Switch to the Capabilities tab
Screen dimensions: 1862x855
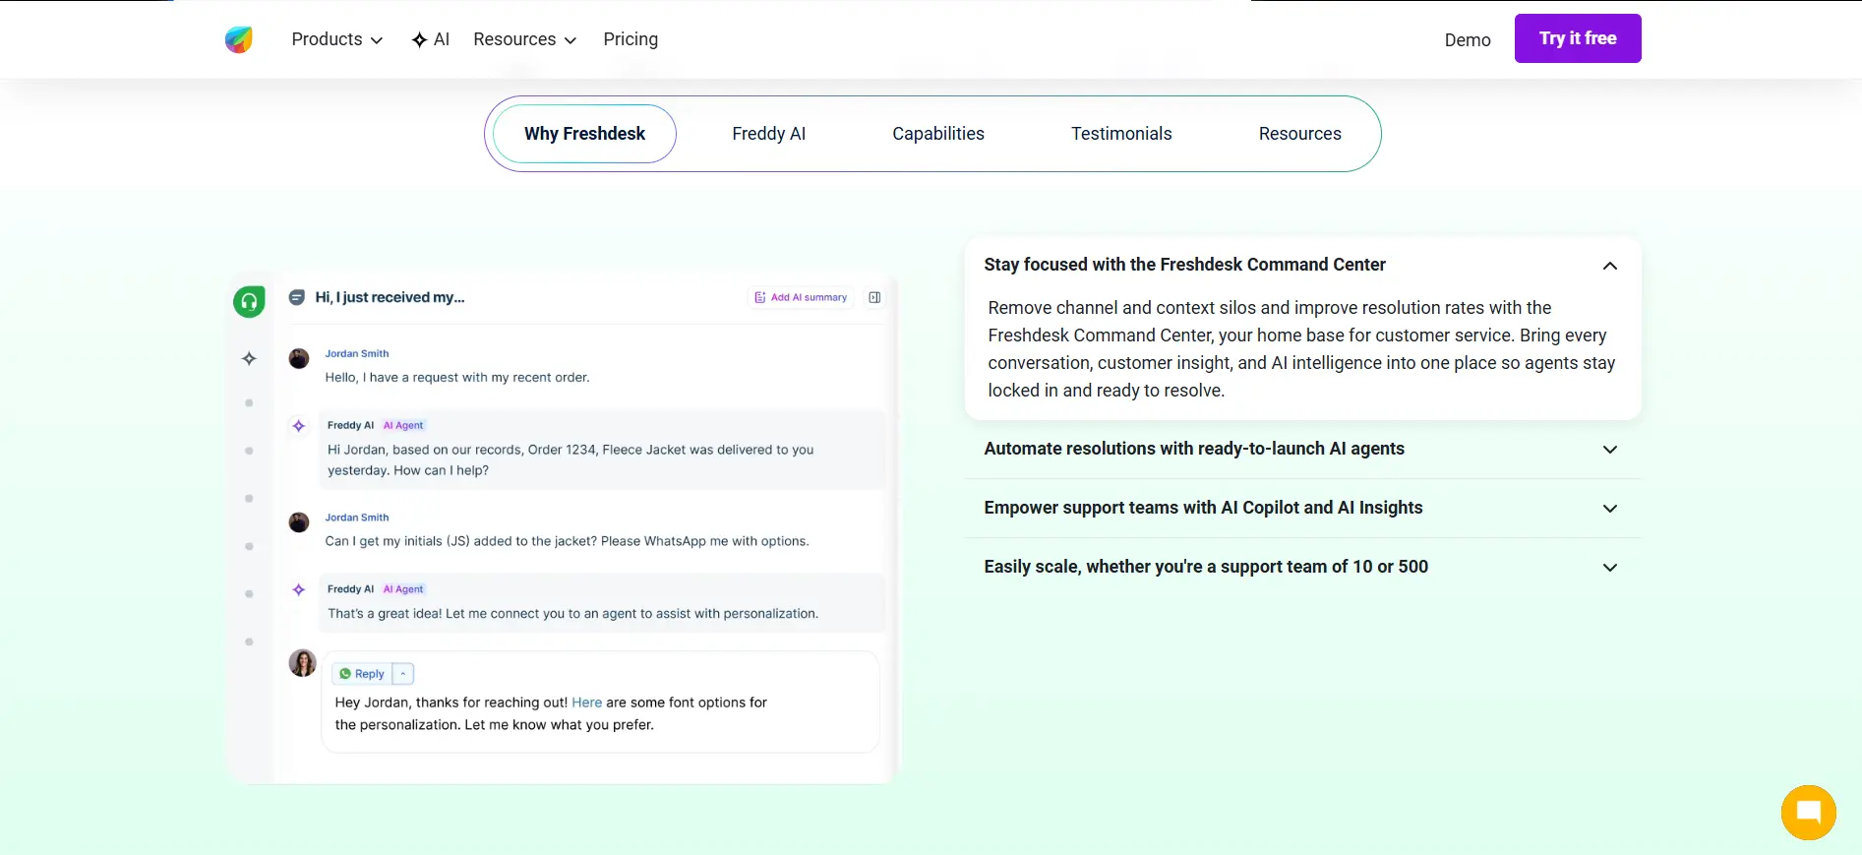tap(938, 134)
